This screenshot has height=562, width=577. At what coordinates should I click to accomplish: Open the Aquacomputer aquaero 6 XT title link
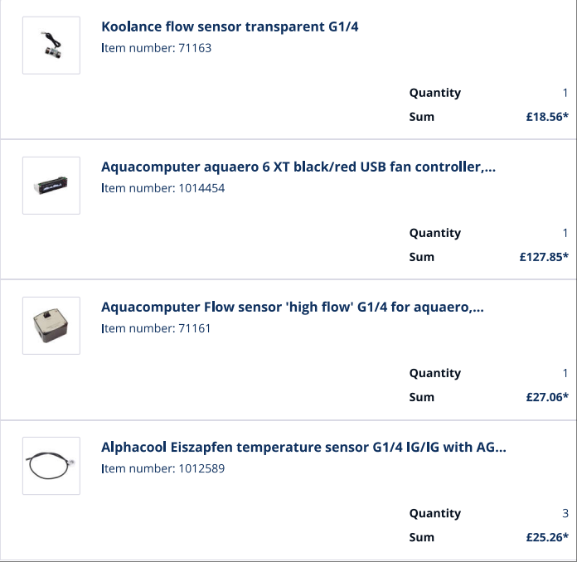point(298,167)
